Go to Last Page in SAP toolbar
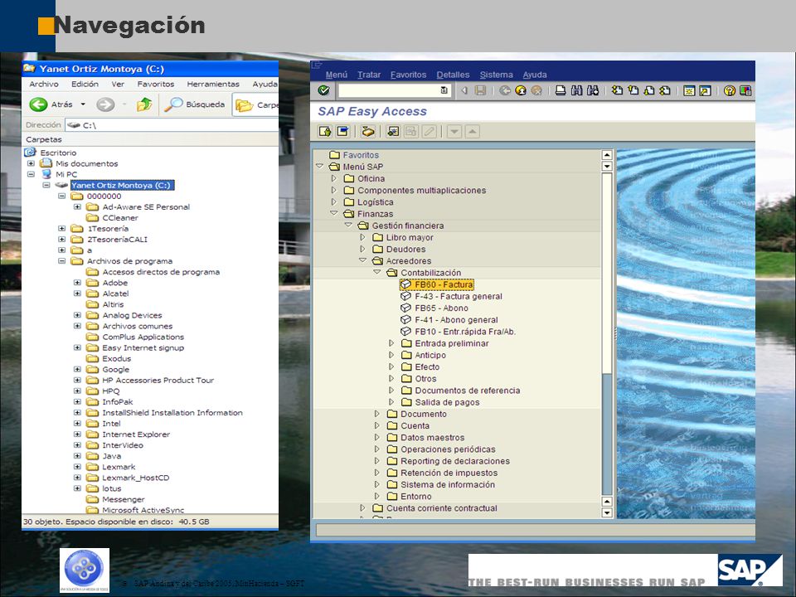This screenshot has height=597, width=796. coord(664,90)
